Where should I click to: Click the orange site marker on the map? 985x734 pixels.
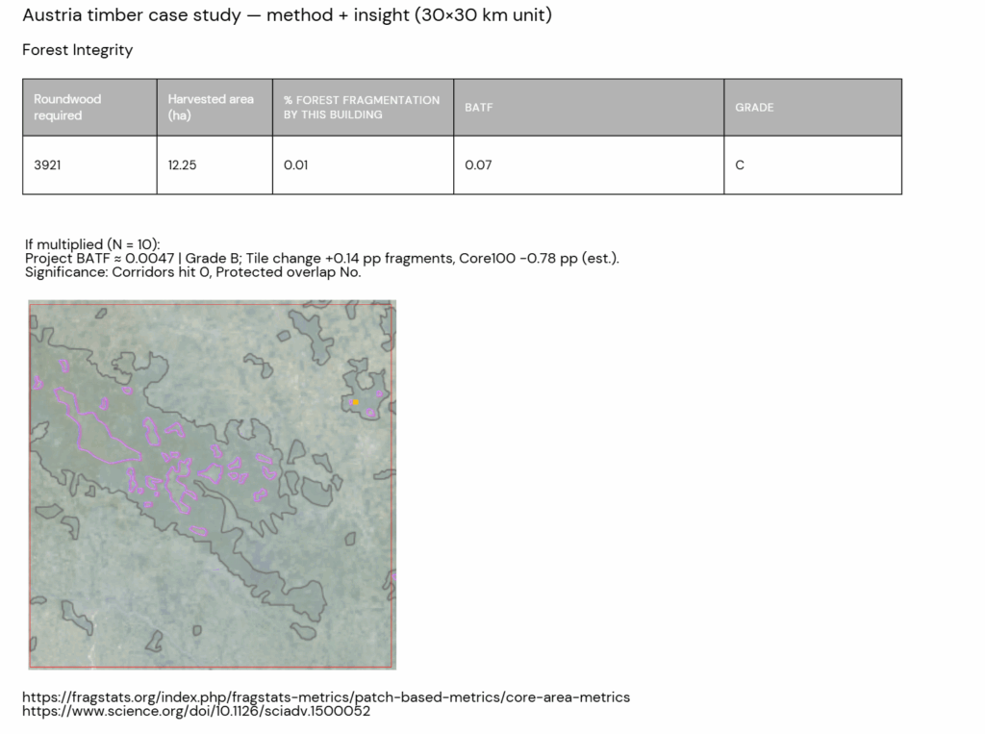[356, 401]
